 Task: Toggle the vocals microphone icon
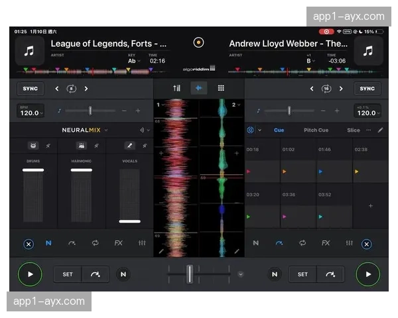click(x=129, y=146)
